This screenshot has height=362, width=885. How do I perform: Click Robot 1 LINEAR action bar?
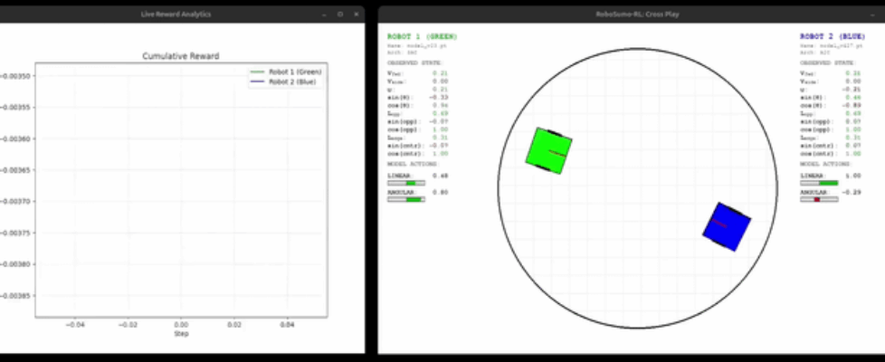tap(406, 184)
